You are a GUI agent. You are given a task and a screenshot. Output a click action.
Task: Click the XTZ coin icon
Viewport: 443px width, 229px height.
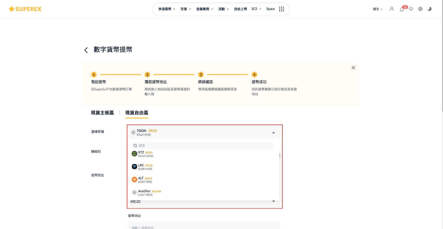point(135,154)
